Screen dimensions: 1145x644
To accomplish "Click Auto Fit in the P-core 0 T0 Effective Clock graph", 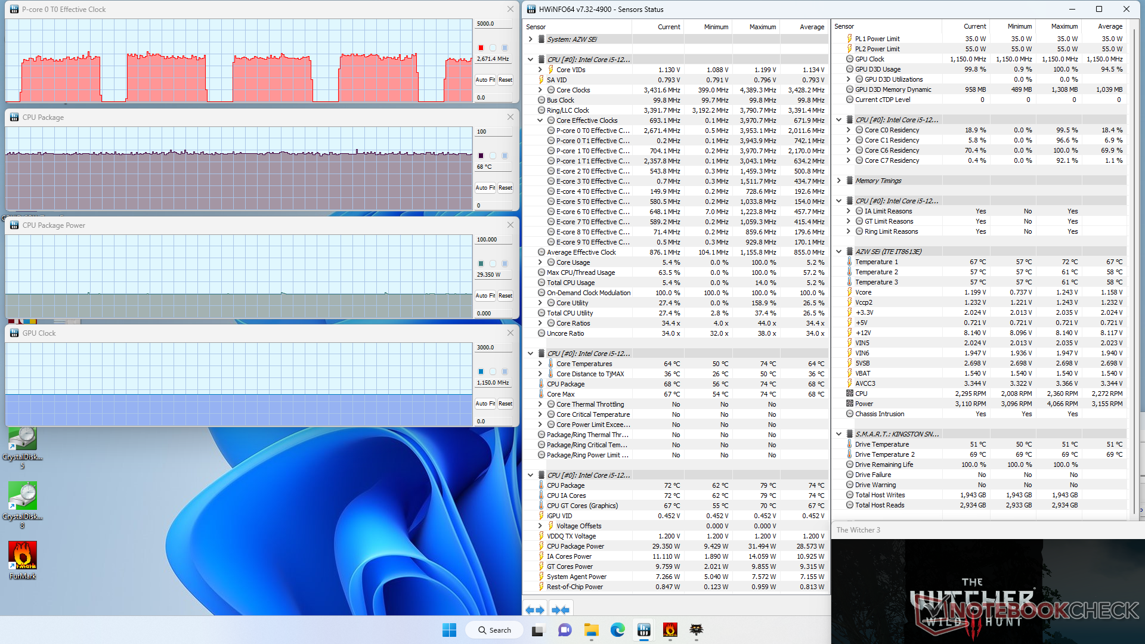I will click(x=485, y=80).
